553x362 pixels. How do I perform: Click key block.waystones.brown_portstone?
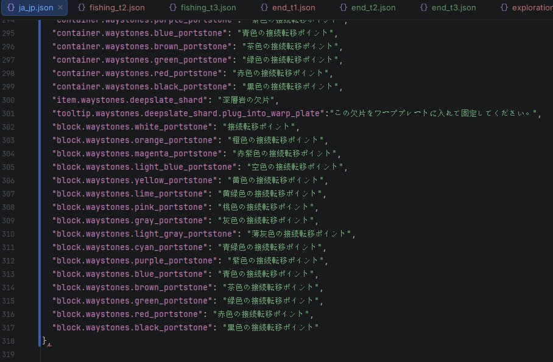[x=132, y=288]
